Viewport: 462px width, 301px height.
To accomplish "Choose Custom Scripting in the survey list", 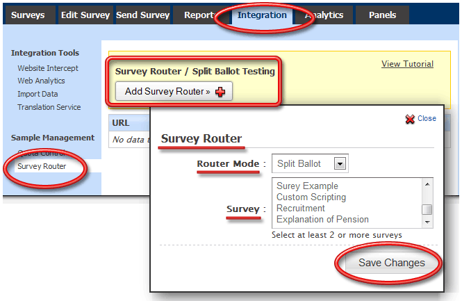I will tap(310, 197).
